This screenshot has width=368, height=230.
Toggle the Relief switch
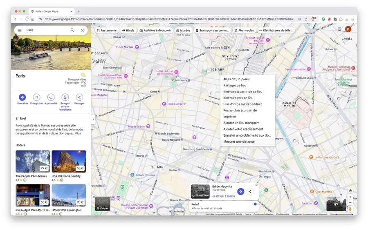(254, 204)
